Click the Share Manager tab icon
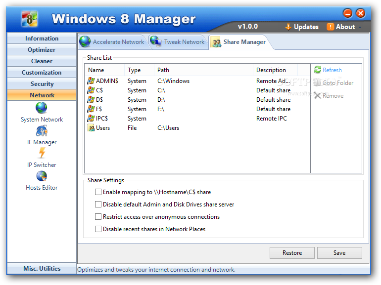 [216, 42]
